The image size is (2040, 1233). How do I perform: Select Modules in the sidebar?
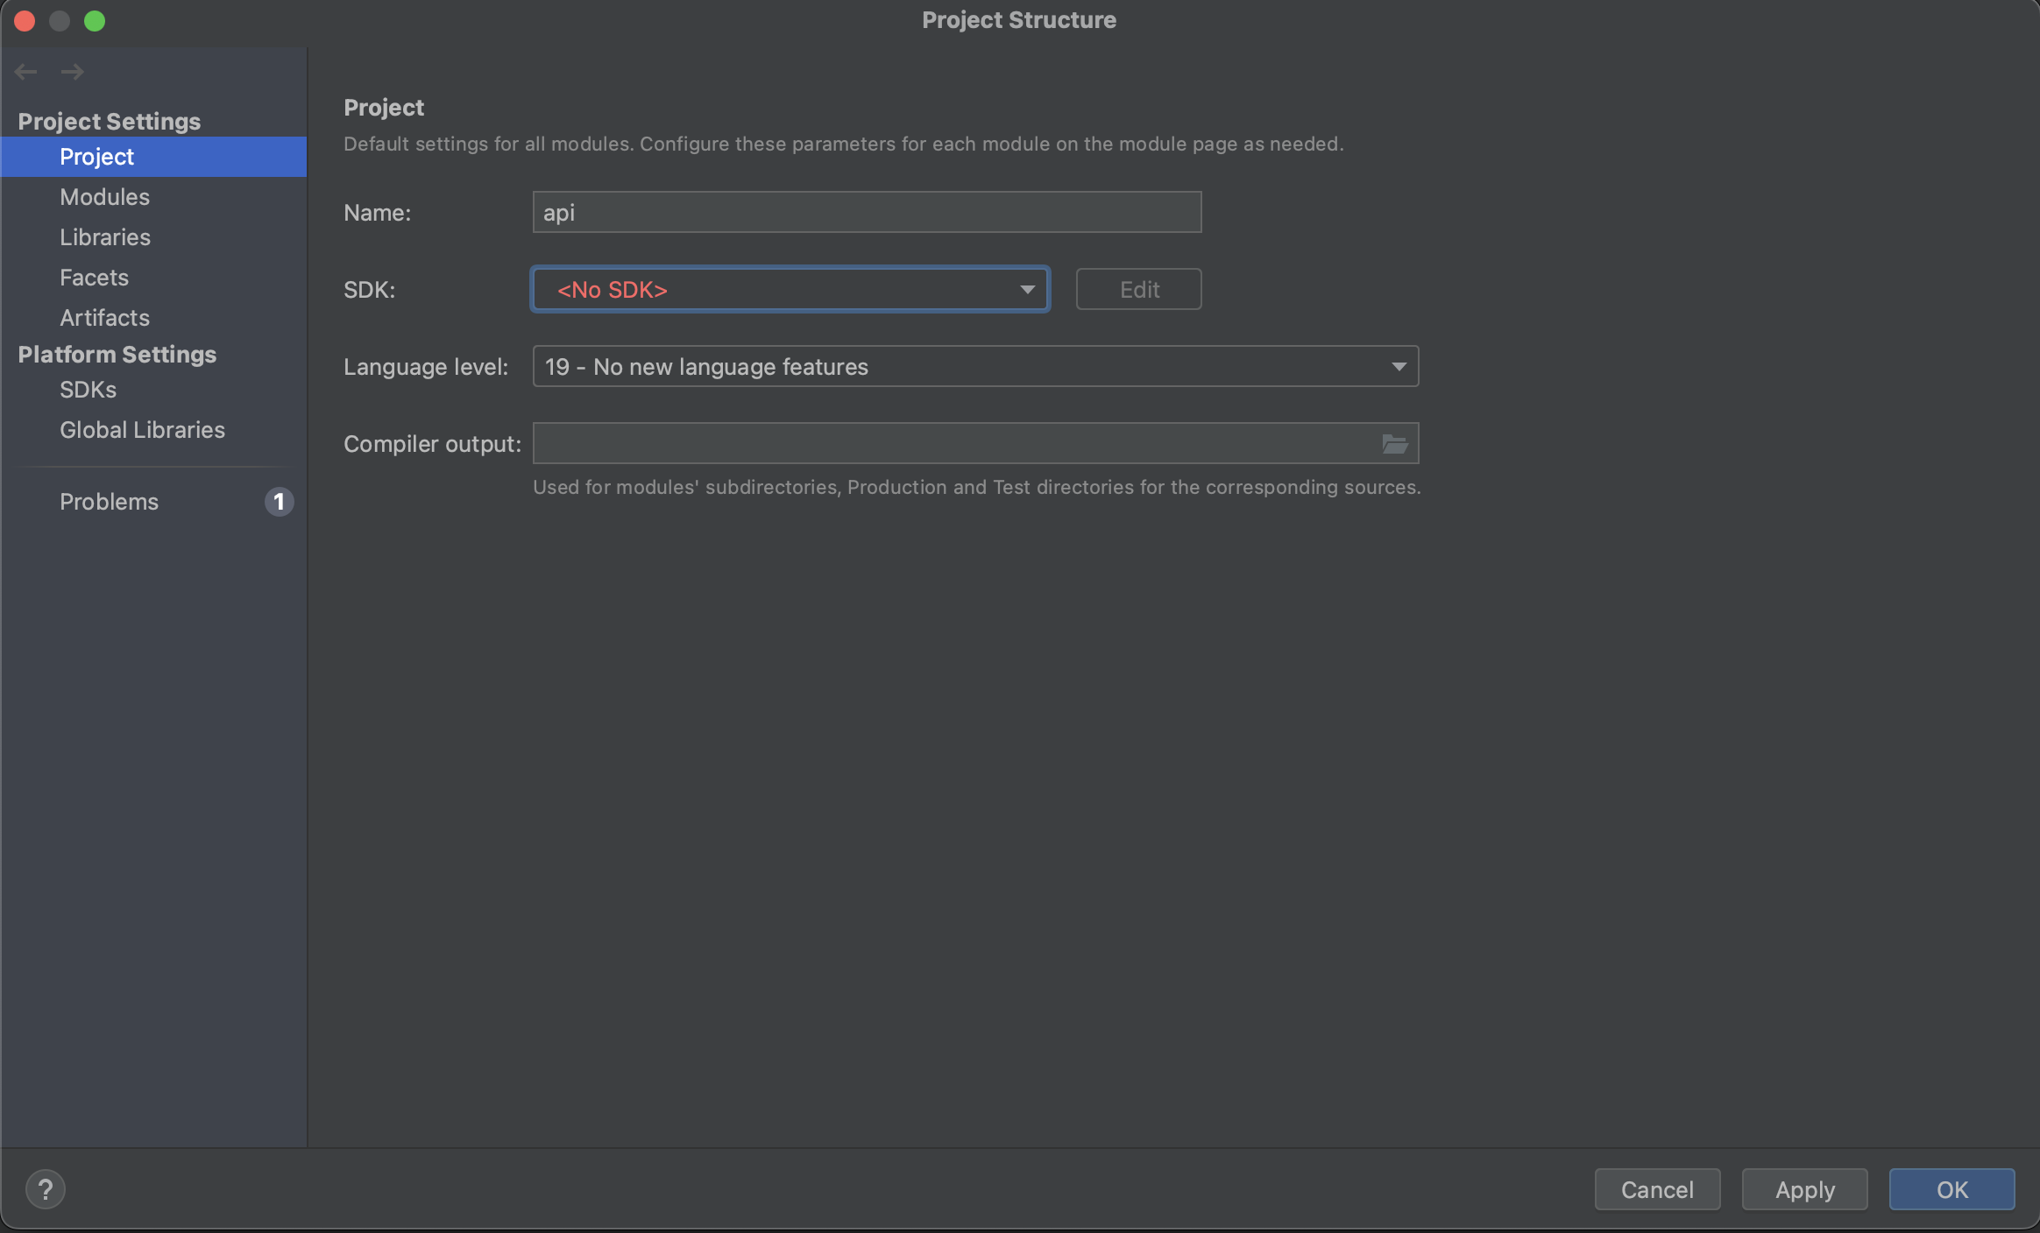pos(104,197)
